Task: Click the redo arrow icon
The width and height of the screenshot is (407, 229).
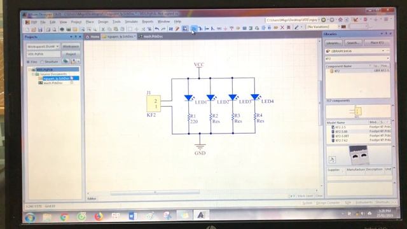Action: (163, 29)
